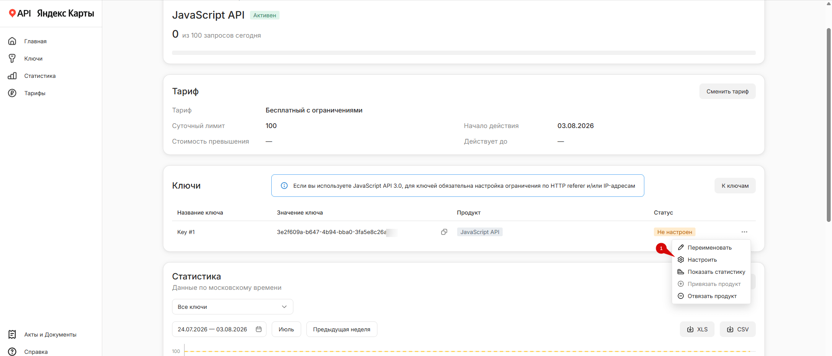This screenshot has height=356, width=832.
Task: Open three-dots menu for Key #1
Action: (744, 232)
